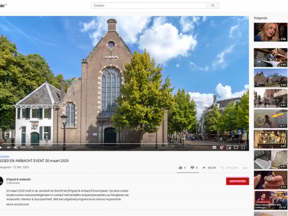Image resolution: width=288 pixels, height=216 pixels.
Task: Open the politicians thumbnail, duration 25:13
Action: point(270,200)
